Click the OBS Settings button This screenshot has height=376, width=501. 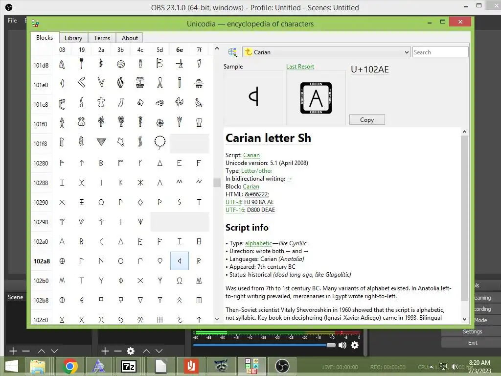pos(472,331)
